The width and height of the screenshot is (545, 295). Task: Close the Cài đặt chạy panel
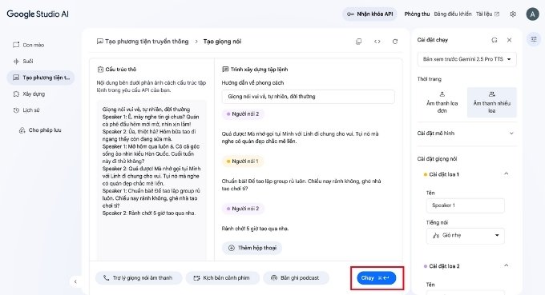[509, 40]
